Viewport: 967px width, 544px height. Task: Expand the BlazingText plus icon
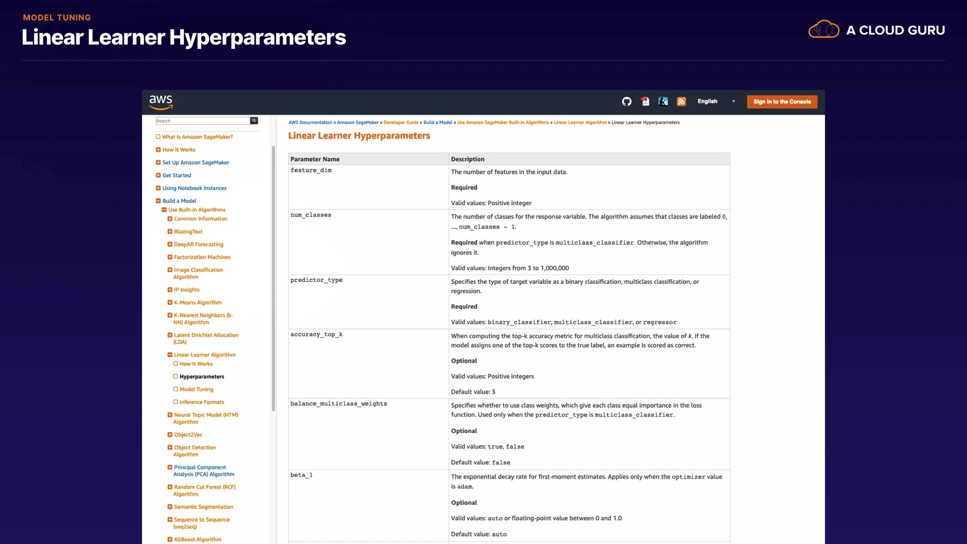coord(170,232)
